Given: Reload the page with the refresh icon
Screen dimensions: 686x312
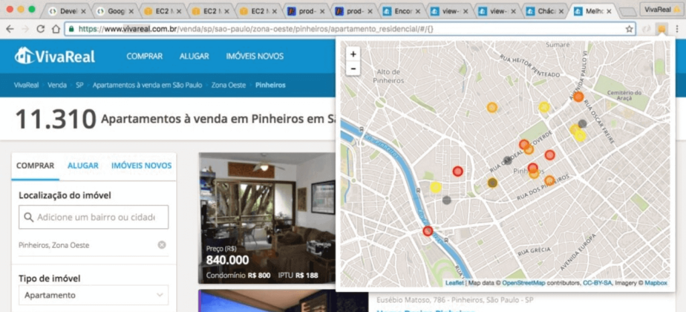Looking at the screenshot, I should tap(41, 29).
